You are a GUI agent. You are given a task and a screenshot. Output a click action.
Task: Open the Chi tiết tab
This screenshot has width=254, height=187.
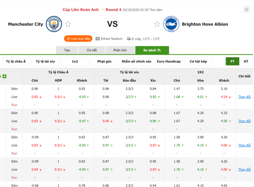pos(91,50)
